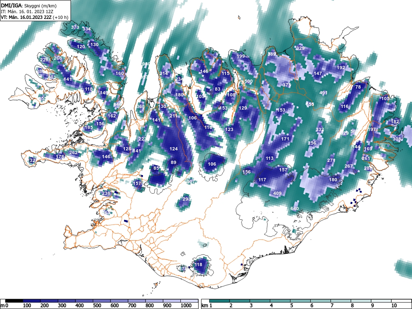This screenshot has height=309, width=412.
Task: Click the visibility value '147' on the map
Action: pyautogui.click(x=318, y=74)
